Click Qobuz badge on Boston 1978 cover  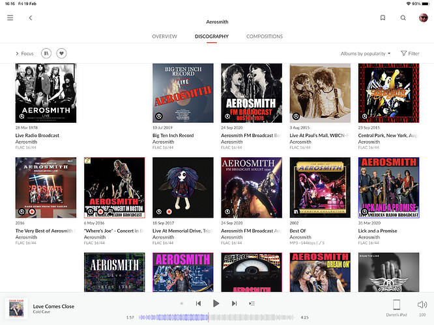click(x=227, y=116)
